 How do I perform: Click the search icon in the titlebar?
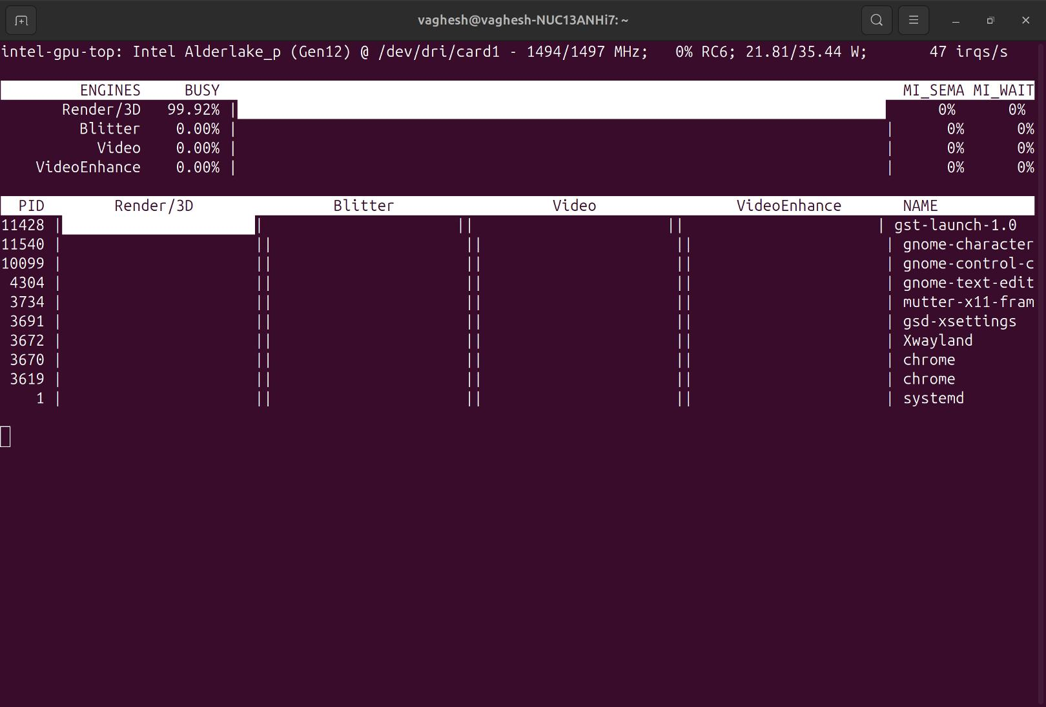point(876,20)
